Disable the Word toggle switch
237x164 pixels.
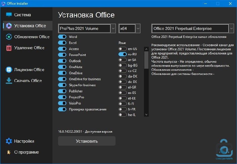[62, 37]
